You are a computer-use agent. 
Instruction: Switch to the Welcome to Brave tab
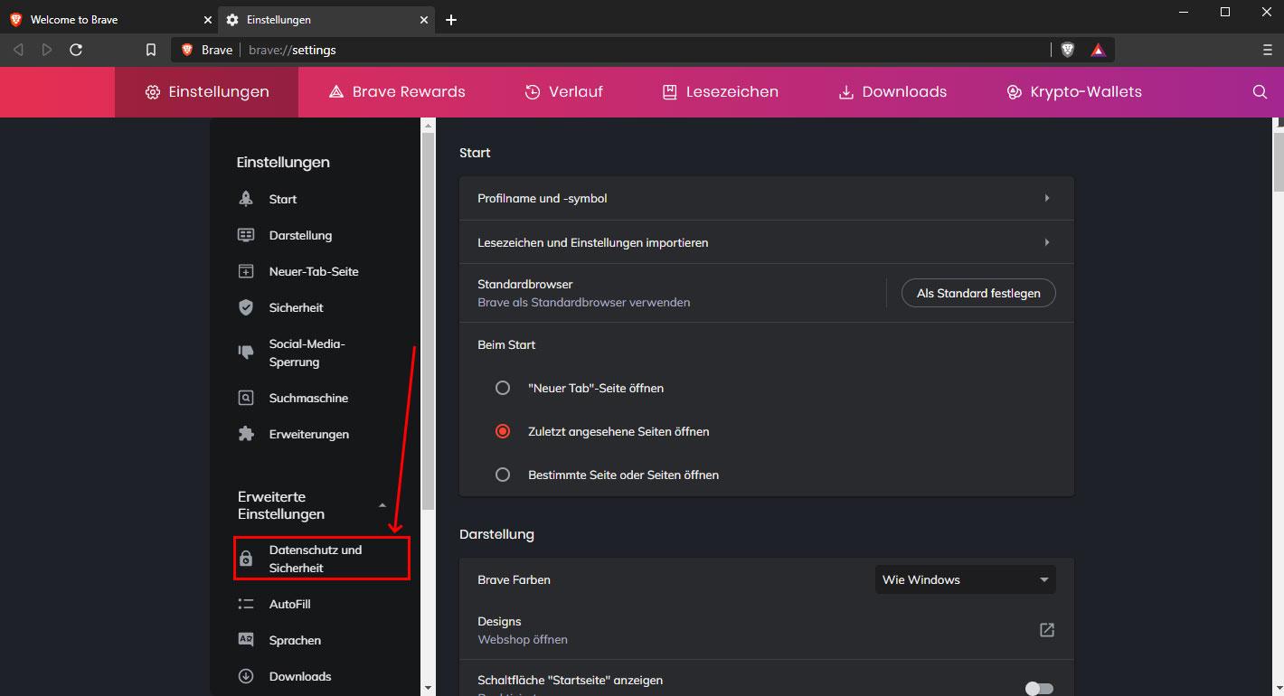[109, 20]
